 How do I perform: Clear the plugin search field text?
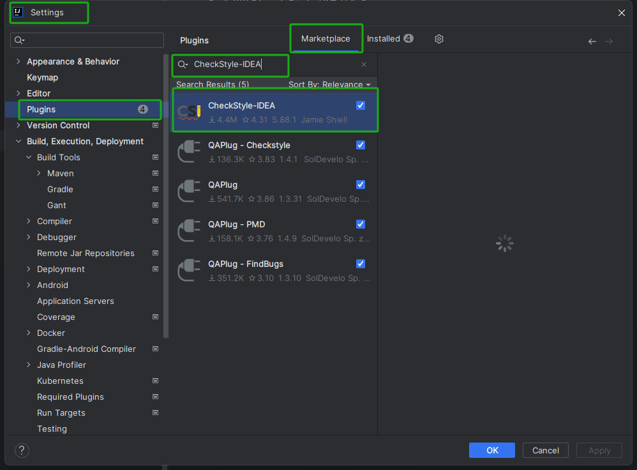click(364, 64)
